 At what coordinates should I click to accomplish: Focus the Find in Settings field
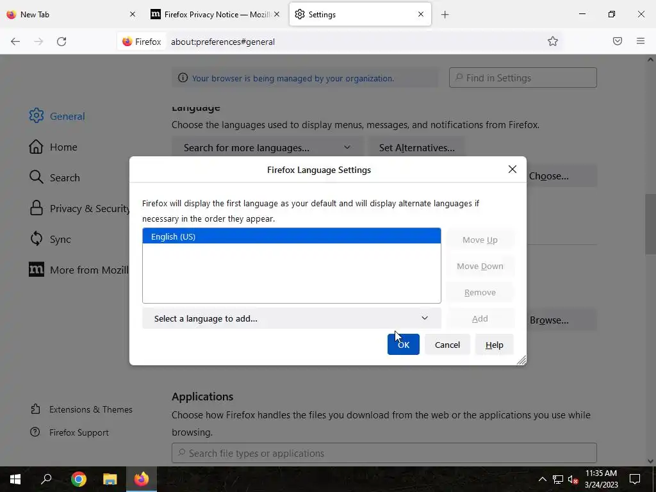pos(523,78)
